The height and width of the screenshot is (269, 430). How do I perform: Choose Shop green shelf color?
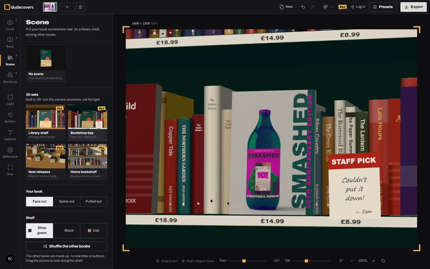[40, 231]
